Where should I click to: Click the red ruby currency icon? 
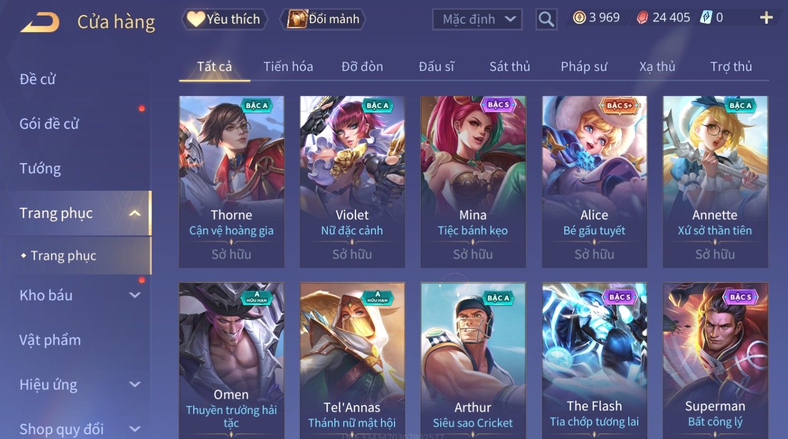click(x=642, y=18)
